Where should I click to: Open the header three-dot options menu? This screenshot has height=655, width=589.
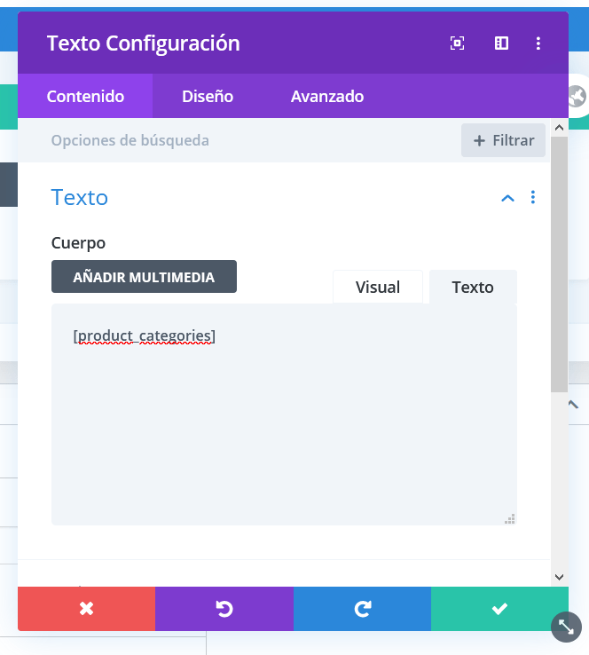[x=538, y=43]
